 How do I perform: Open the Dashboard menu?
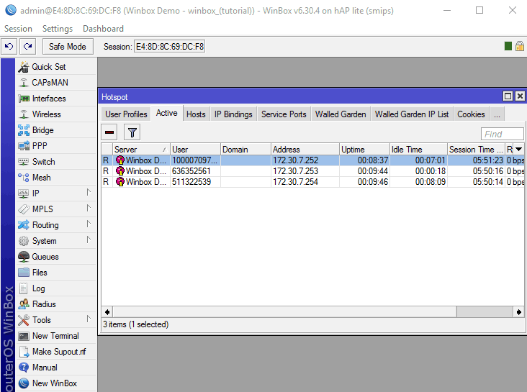103,29
